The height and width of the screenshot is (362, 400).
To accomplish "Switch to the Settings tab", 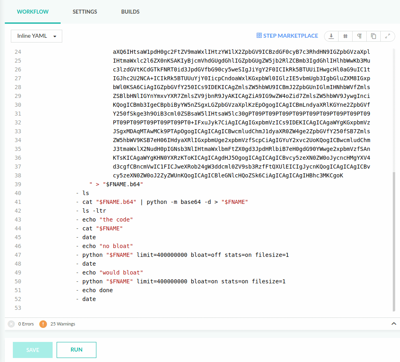I will point(85,12).
